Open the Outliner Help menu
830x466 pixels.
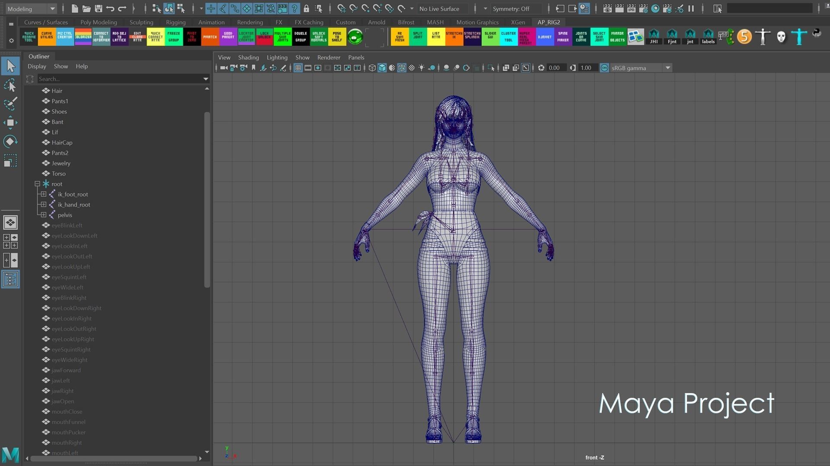[82, 66]
